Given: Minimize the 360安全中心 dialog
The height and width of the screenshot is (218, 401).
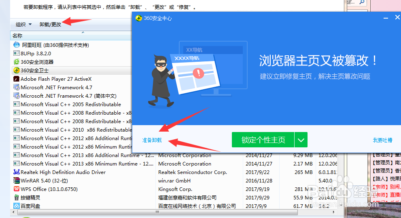Looking at the screenshot, I should [386, 18].
